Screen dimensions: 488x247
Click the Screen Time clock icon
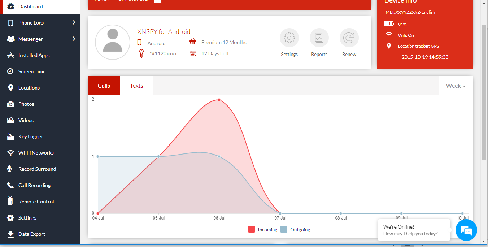[x=11, y=71]
